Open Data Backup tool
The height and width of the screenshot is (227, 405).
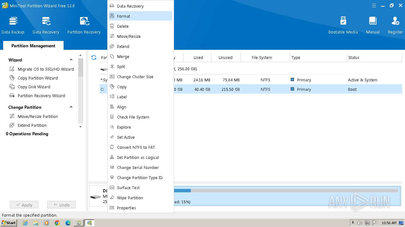tap(13, 25)
